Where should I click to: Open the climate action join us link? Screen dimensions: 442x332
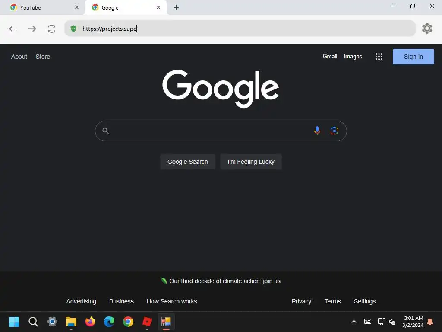[x=224, y=281]
